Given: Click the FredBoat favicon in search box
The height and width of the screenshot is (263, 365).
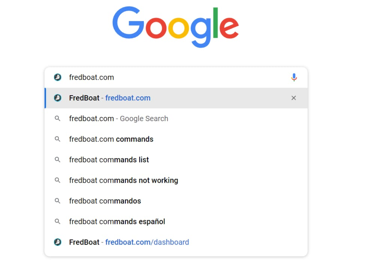Looking at the screenshot, I should [x=57, y=77].
